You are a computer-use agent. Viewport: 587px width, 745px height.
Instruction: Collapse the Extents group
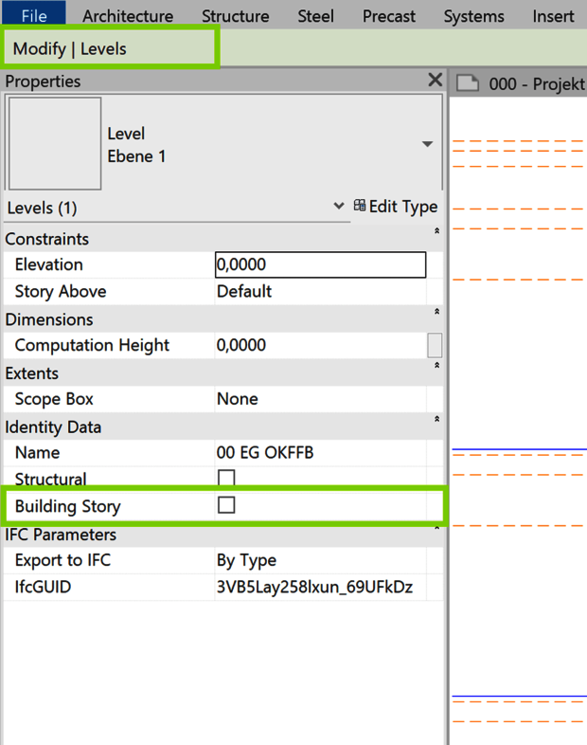click(436, 366)
